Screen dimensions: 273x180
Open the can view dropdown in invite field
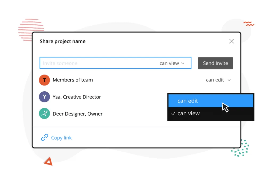tap(172, 63)
